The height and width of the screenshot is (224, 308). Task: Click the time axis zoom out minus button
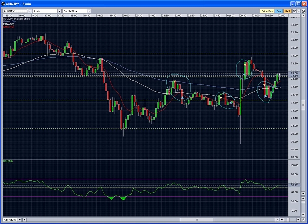tap(282, 220)
